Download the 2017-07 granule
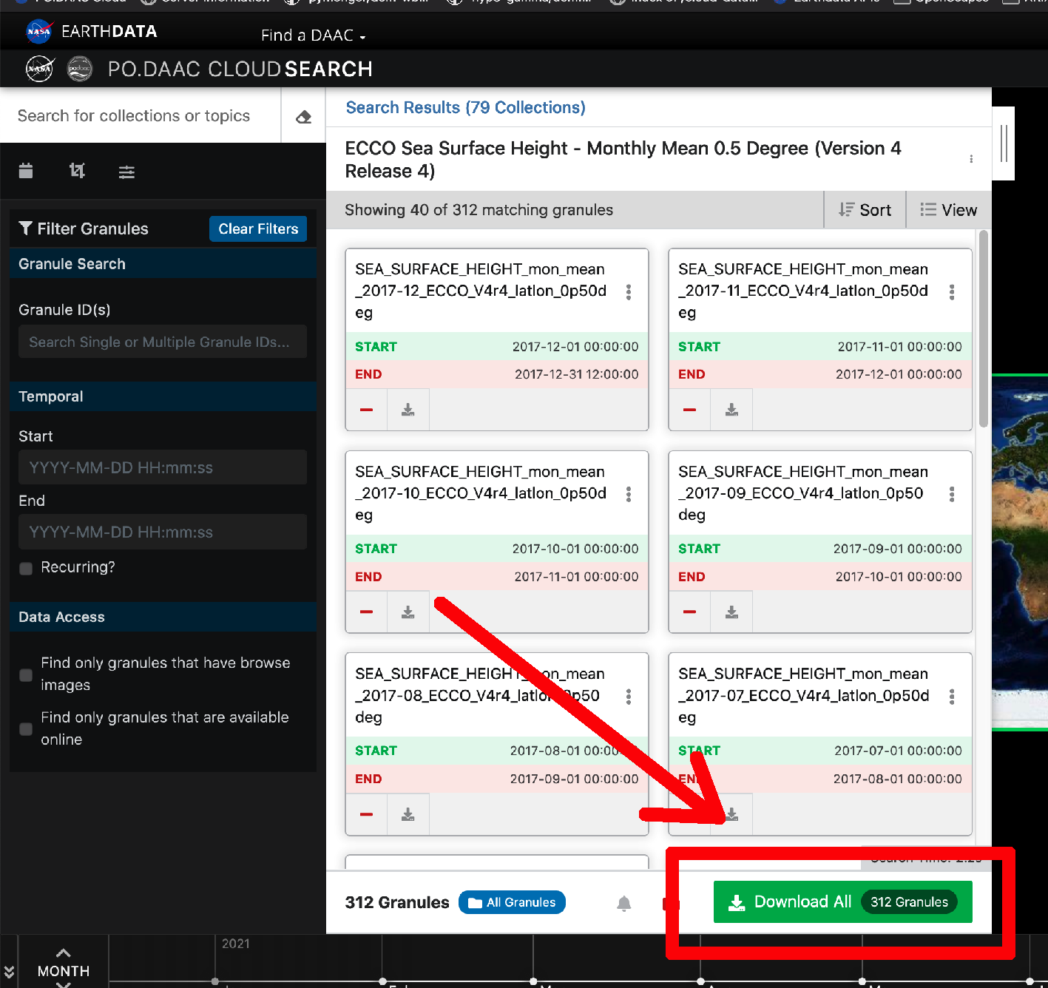The width and height of the screenshot is (1048, 988). coord(731,815)
